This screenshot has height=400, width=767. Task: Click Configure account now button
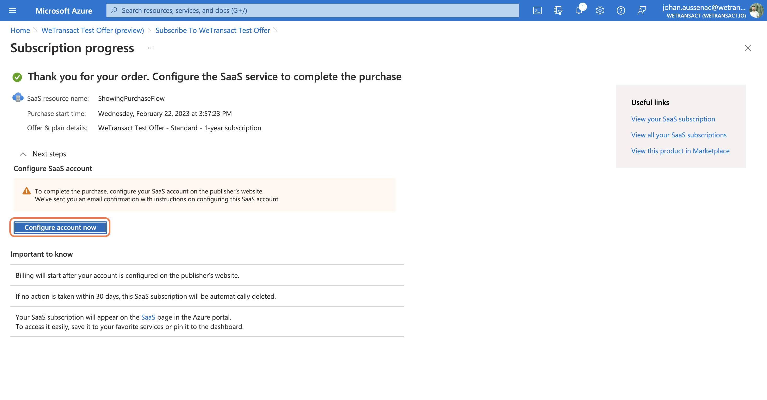60,227
